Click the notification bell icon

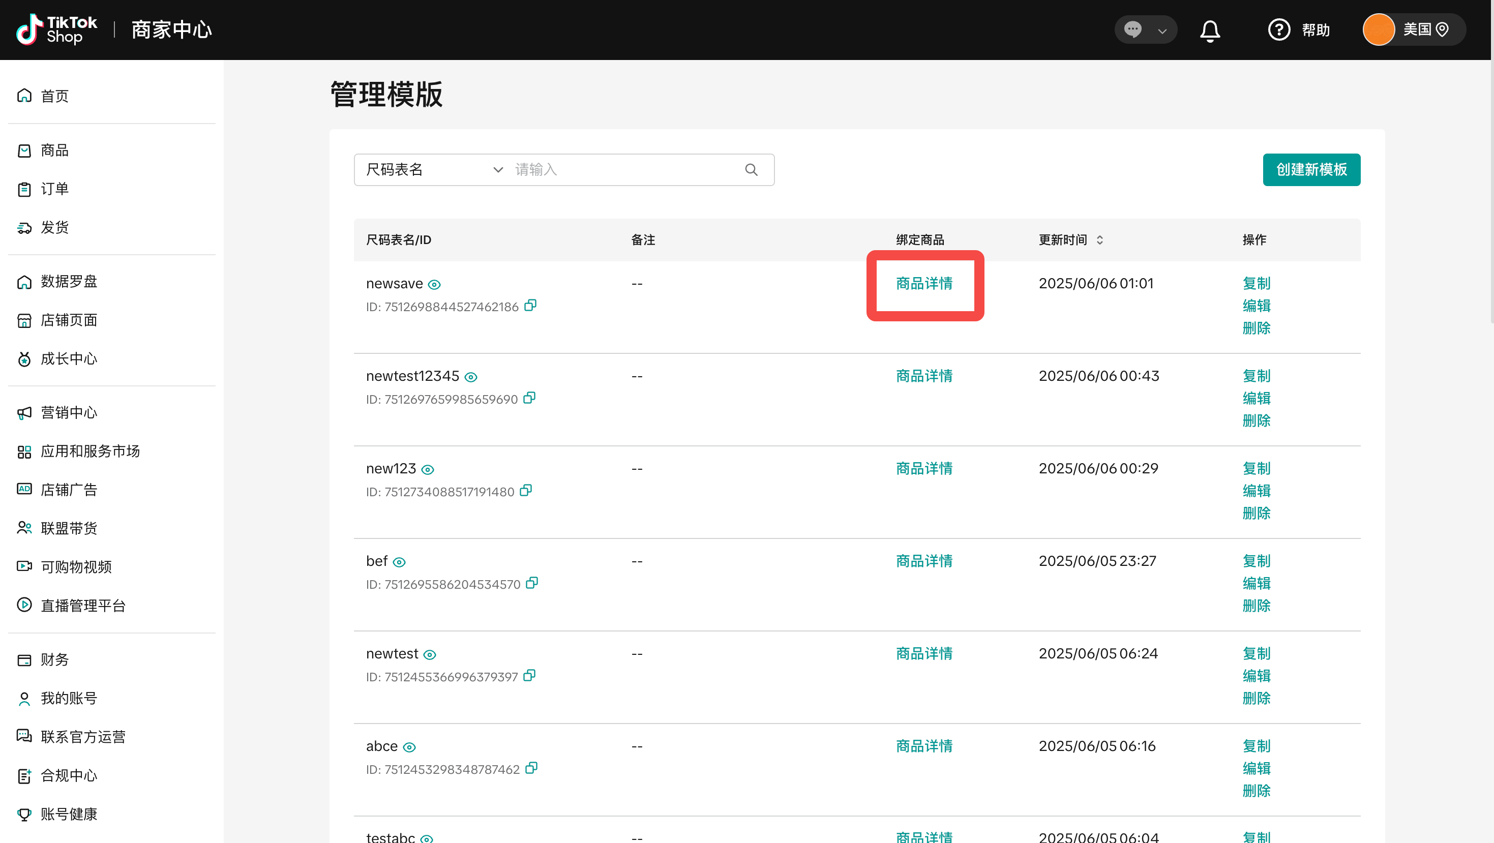1210,30
